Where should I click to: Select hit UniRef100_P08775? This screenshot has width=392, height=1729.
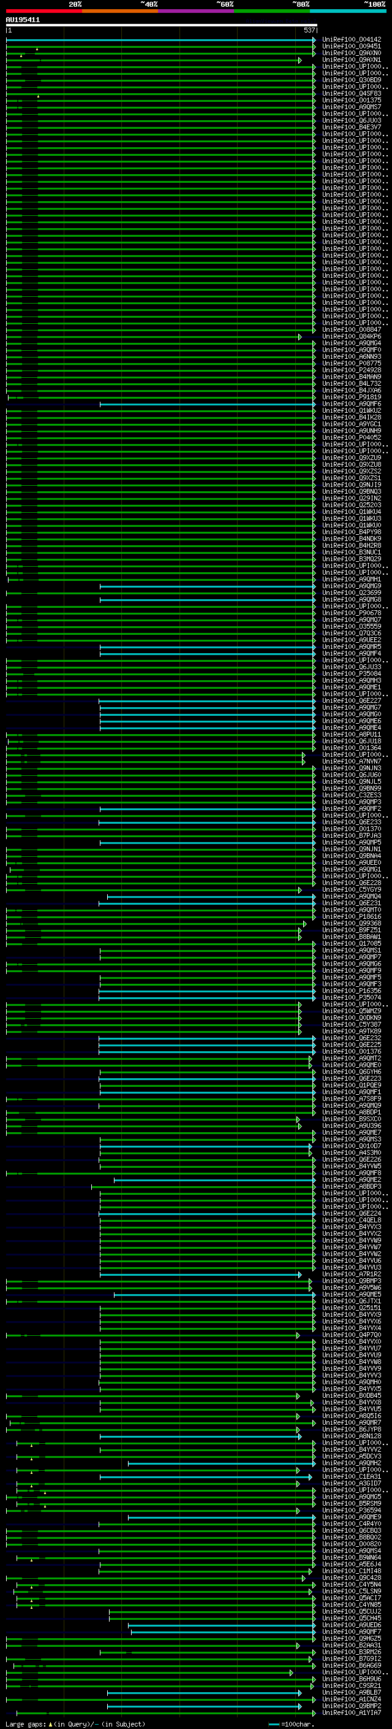pyautogui.click(x=352, y=363)
